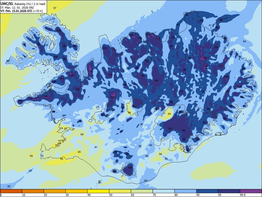Click the orange 10–20 legend swatch
This screenshot has height=197, width=262.
33,191
